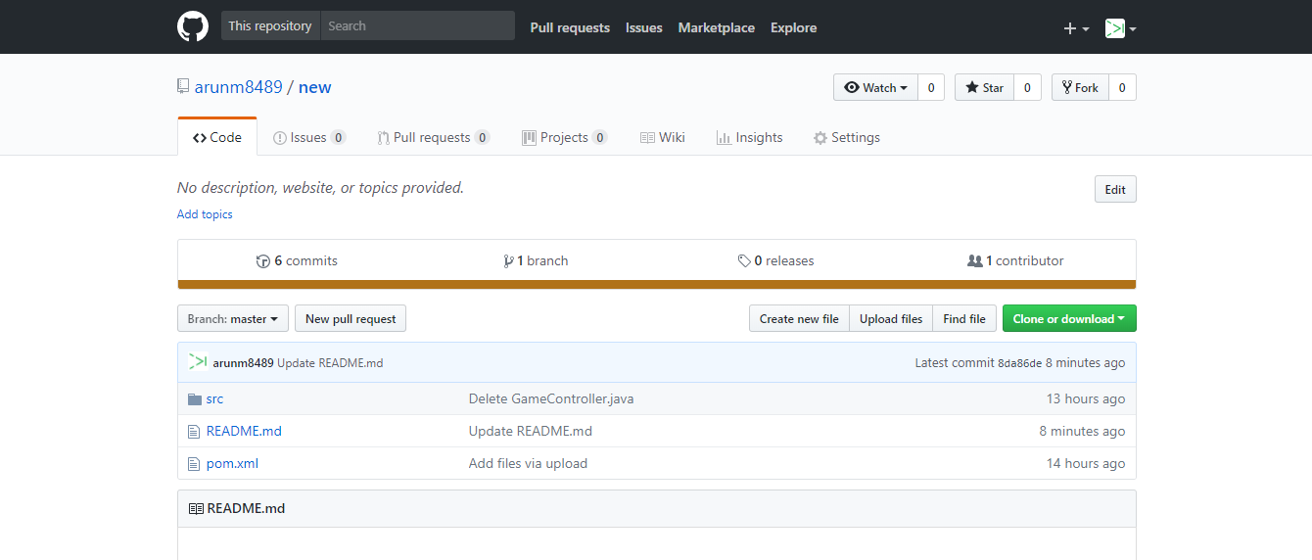Open the README.md file link in list

[244, 431]
